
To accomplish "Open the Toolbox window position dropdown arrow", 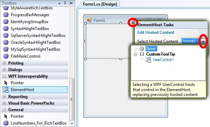I will click(x=59, y=3).
